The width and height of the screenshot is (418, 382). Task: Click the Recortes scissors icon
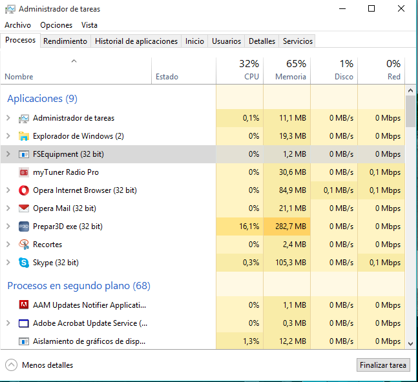click(x=24, y=245)
